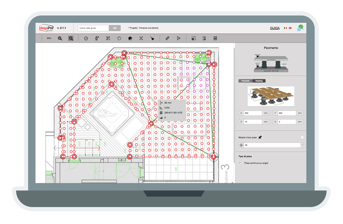Click the decking illustration thumbnail
The height and width of the screenshot is (224, 343).
[271, 96]
